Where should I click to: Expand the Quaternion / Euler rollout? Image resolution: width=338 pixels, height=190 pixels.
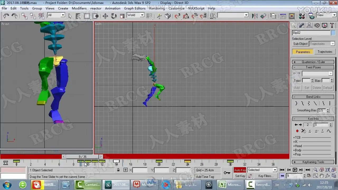tap(313, 62)
